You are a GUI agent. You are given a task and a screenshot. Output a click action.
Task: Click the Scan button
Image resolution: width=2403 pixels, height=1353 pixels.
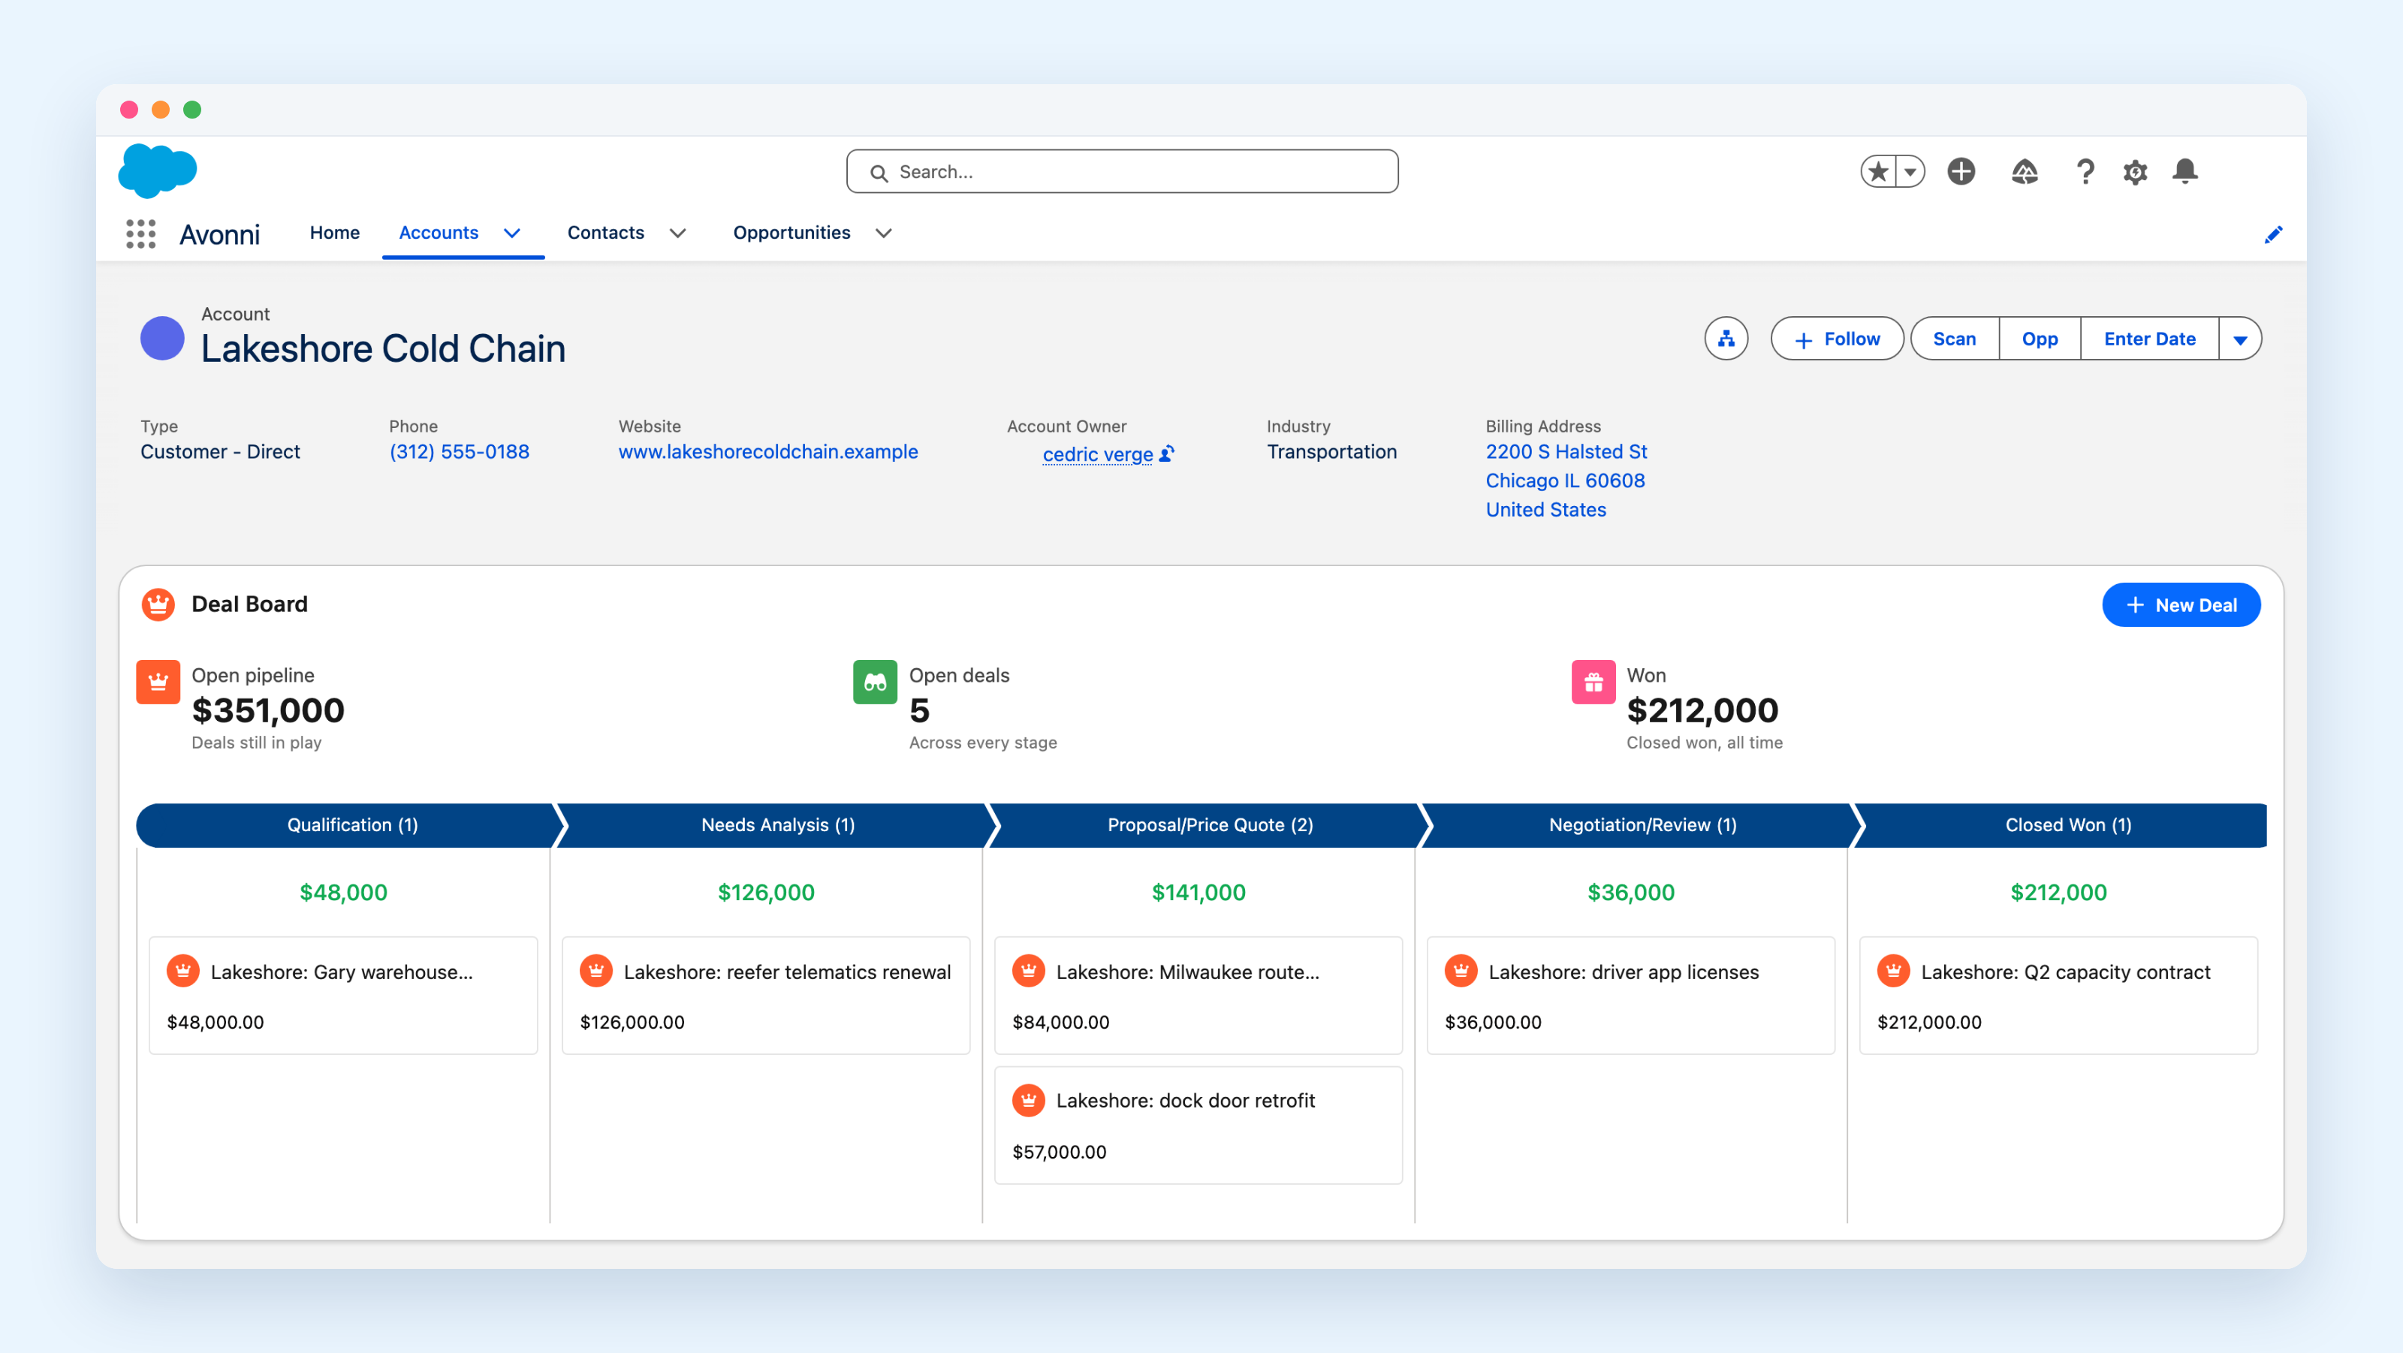pyautogui.click(x=1954, y=339)
